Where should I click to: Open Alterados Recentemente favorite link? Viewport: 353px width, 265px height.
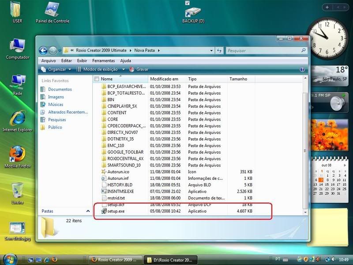coord(68,112)
